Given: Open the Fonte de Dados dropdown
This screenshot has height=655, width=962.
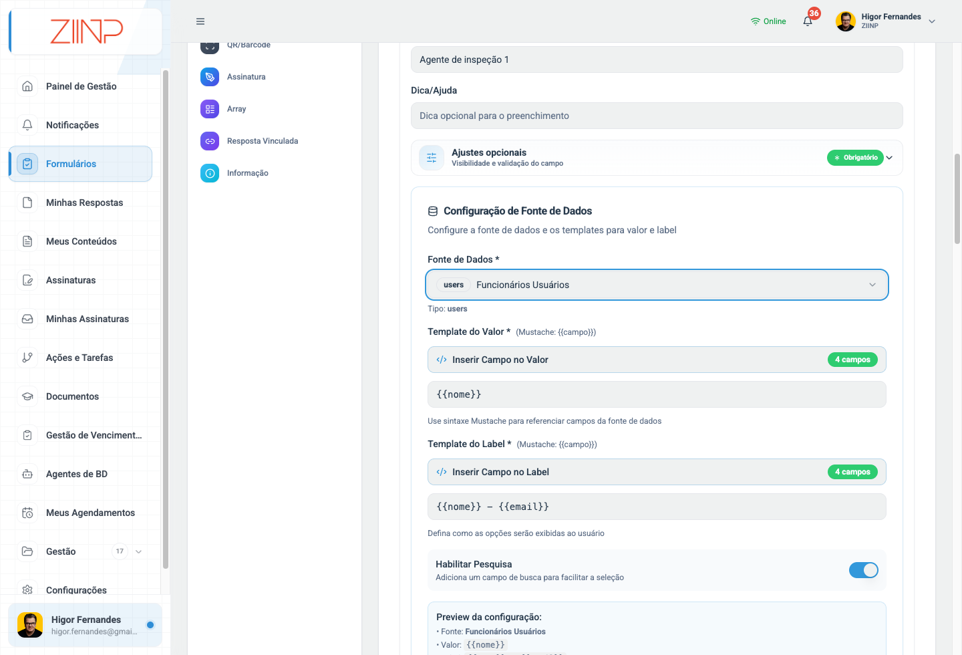Looking at the screenshot, I should tap(657, 285).
